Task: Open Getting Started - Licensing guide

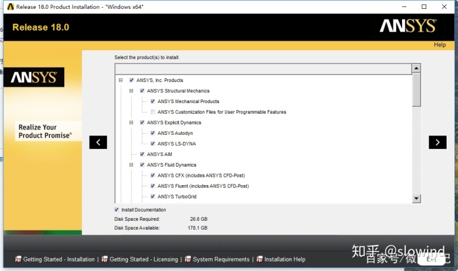Action: (x=144, y=259)
